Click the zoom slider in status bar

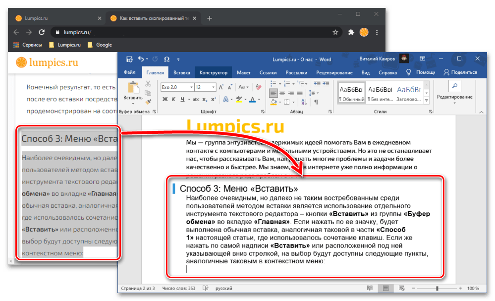437,288
